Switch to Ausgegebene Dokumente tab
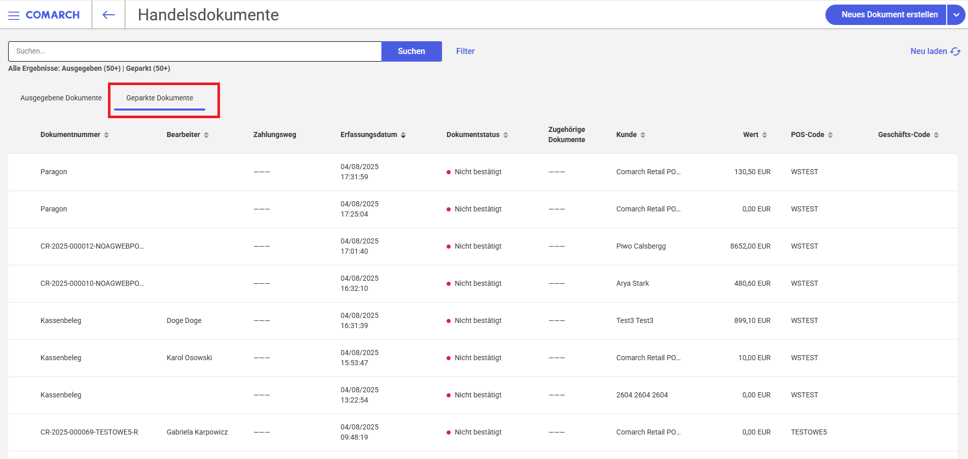This screenshot has height=459, width=968. click(61, 98)
